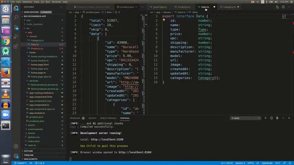Open Explorer panel more actions ellipsis

[61, 7]
